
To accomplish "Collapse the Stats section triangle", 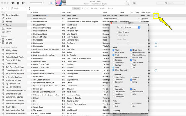I will point(113,86).
